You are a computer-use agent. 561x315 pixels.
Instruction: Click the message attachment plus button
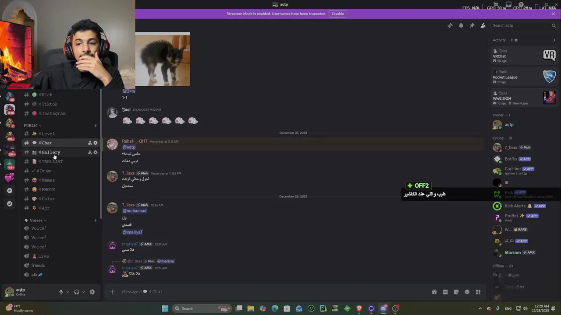point(112,292)
